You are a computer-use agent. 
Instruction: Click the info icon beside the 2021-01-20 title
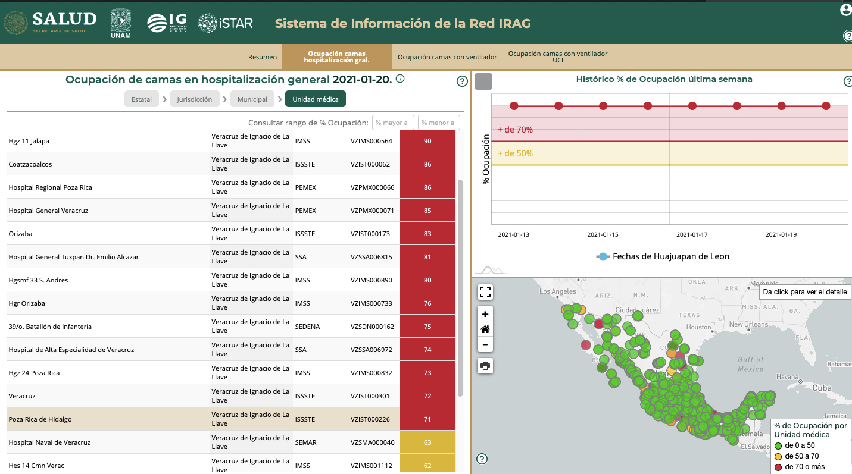(400, 79)
